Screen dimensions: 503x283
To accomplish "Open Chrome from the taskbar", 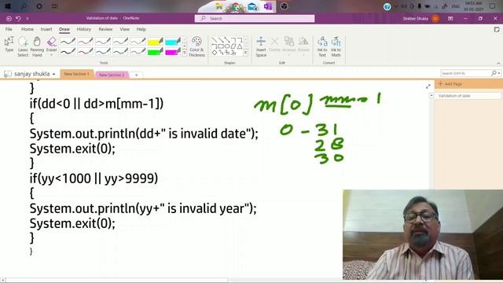I will click(235, 7).
